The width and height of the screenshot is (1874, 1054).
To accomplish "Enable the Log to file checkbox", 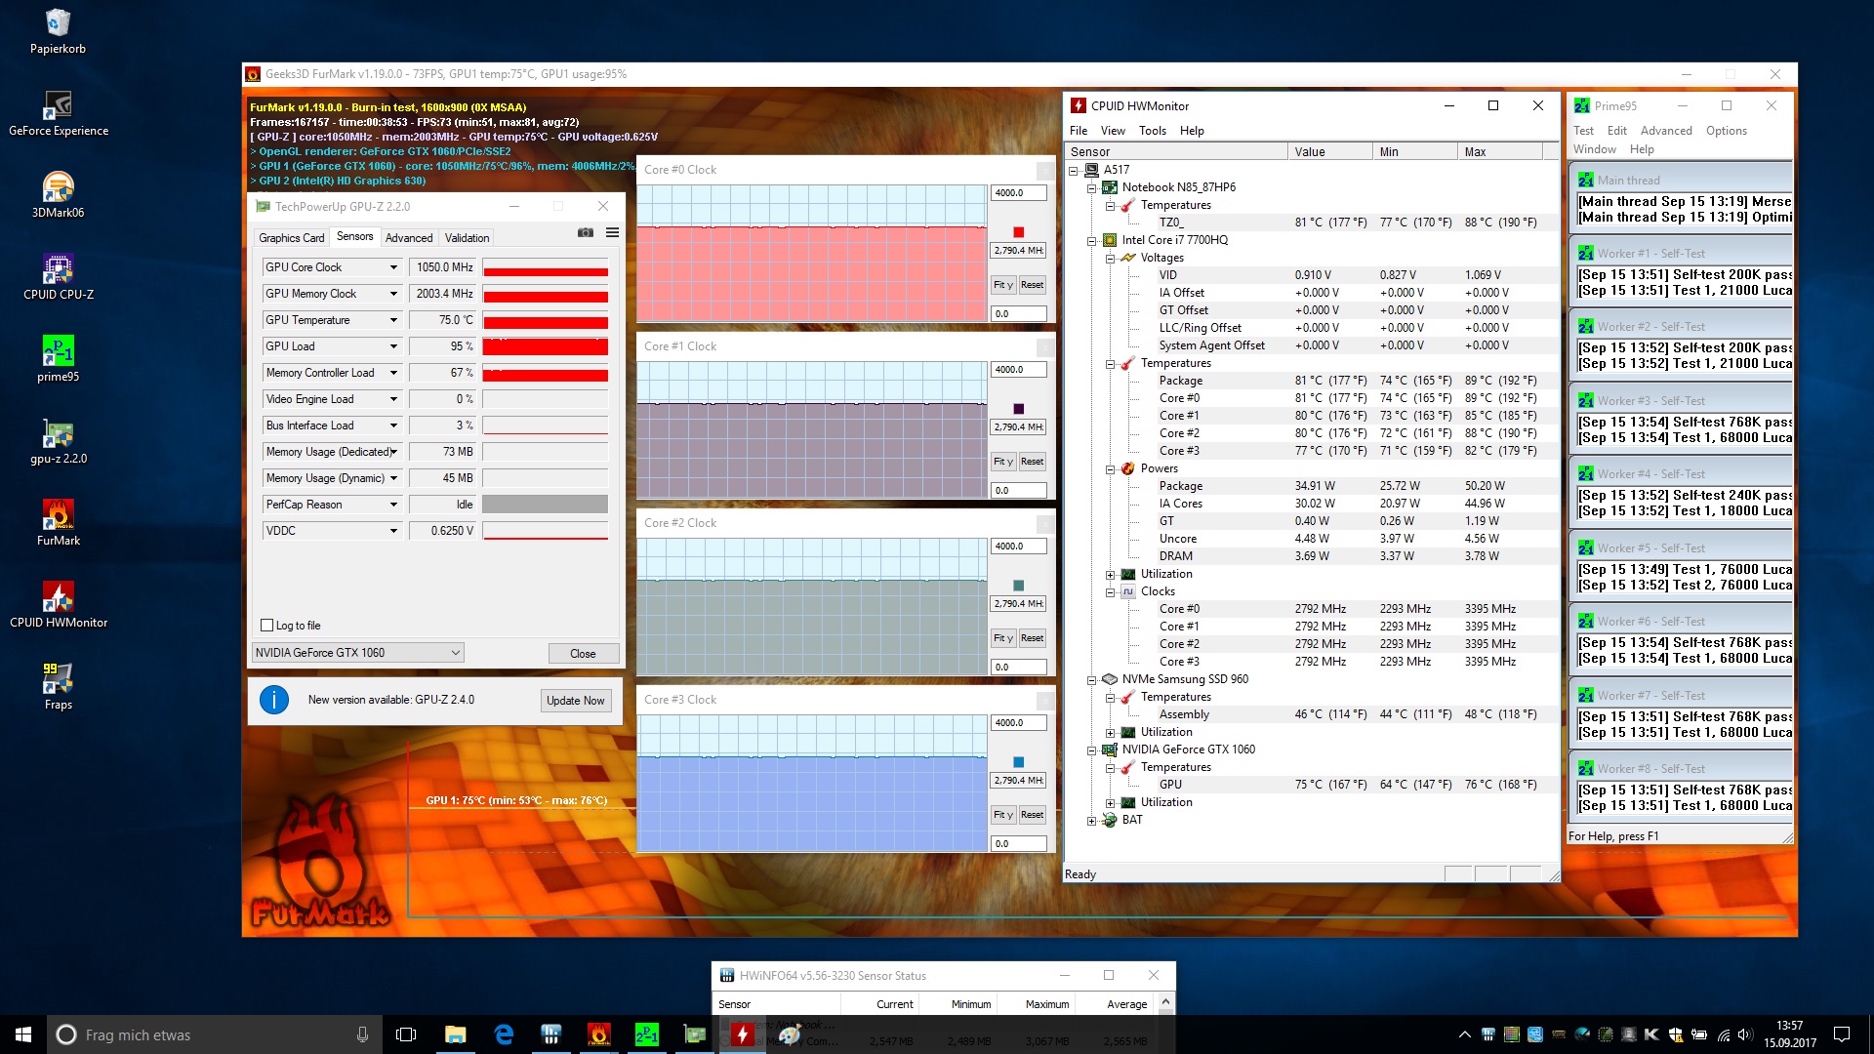I will (x=267, y=626).
